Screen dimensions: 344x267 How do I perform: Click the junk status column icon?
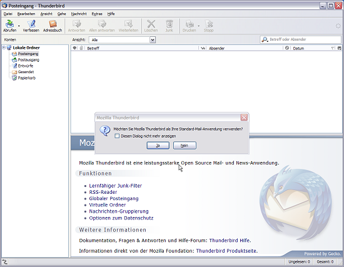pos(287,48)
